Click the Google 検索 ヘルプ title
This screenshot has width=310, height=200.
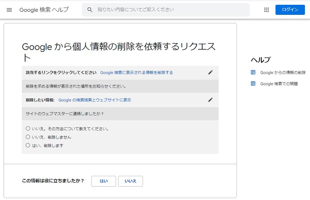click(x=44, y=10)
